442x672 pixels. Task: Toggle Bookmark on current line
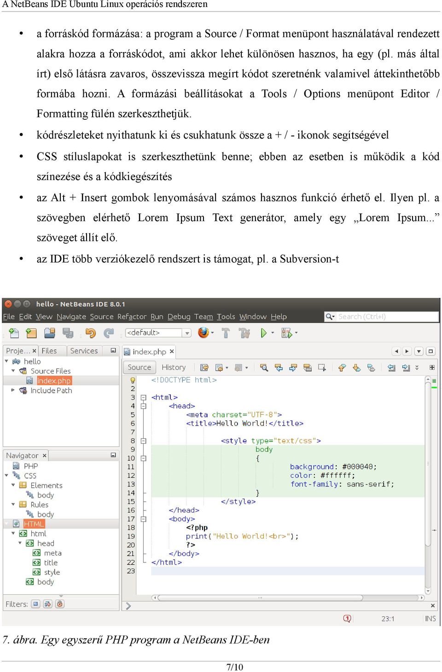pyautogui.click(x=371, y=368)
